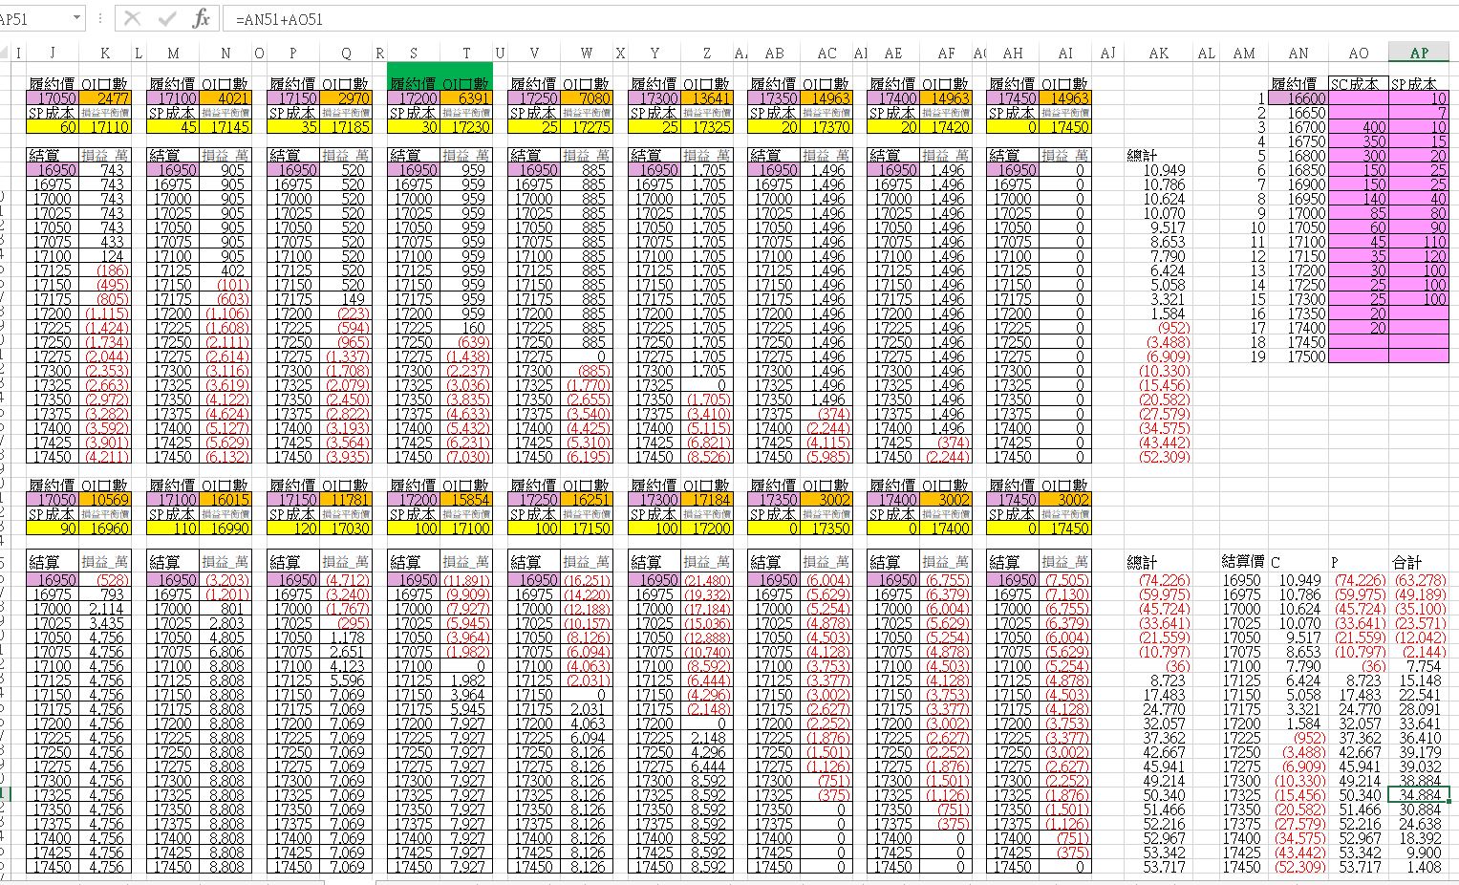Click the yellow break-even cell 17370

(827, 127)
